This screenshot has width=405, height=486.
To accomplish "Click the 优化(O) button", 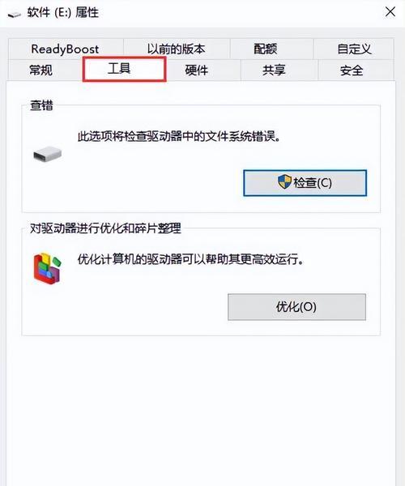I will pos(296,307).
